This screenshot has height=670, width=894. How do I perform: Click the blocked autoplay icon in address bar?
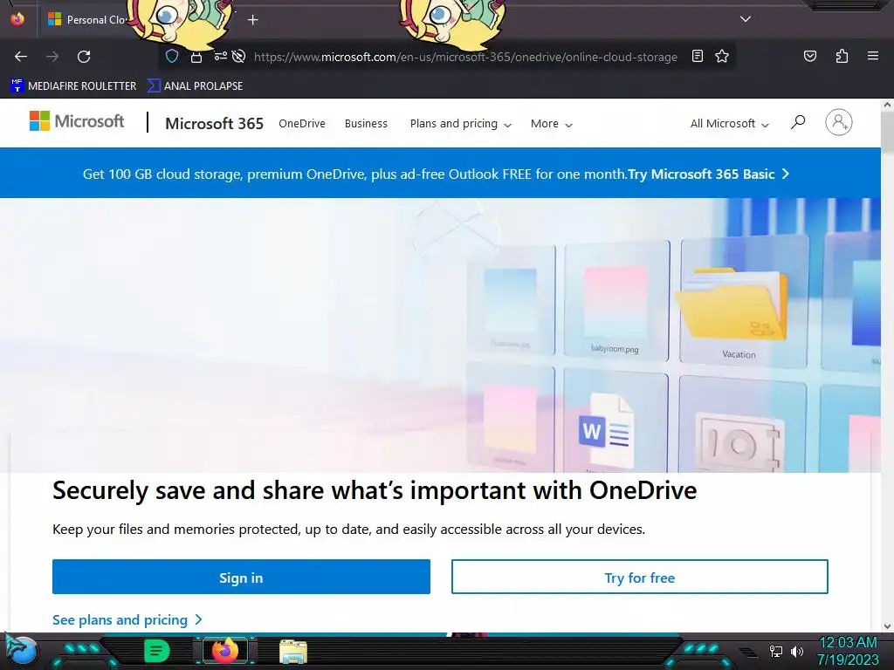(x=239, y=56)
